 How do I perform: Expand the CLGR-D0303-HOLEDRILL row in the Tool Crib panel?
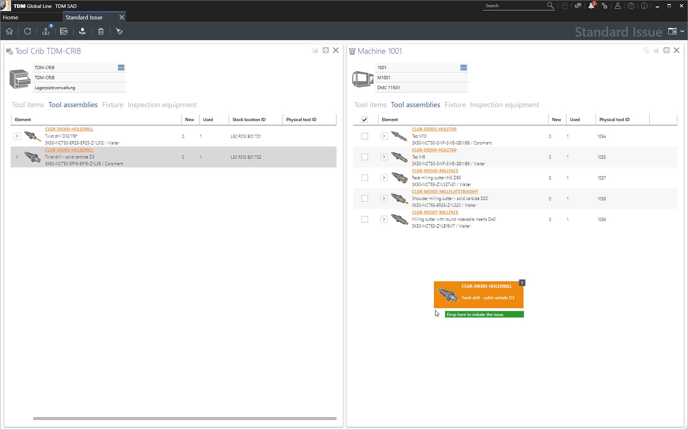pos(17,157)
